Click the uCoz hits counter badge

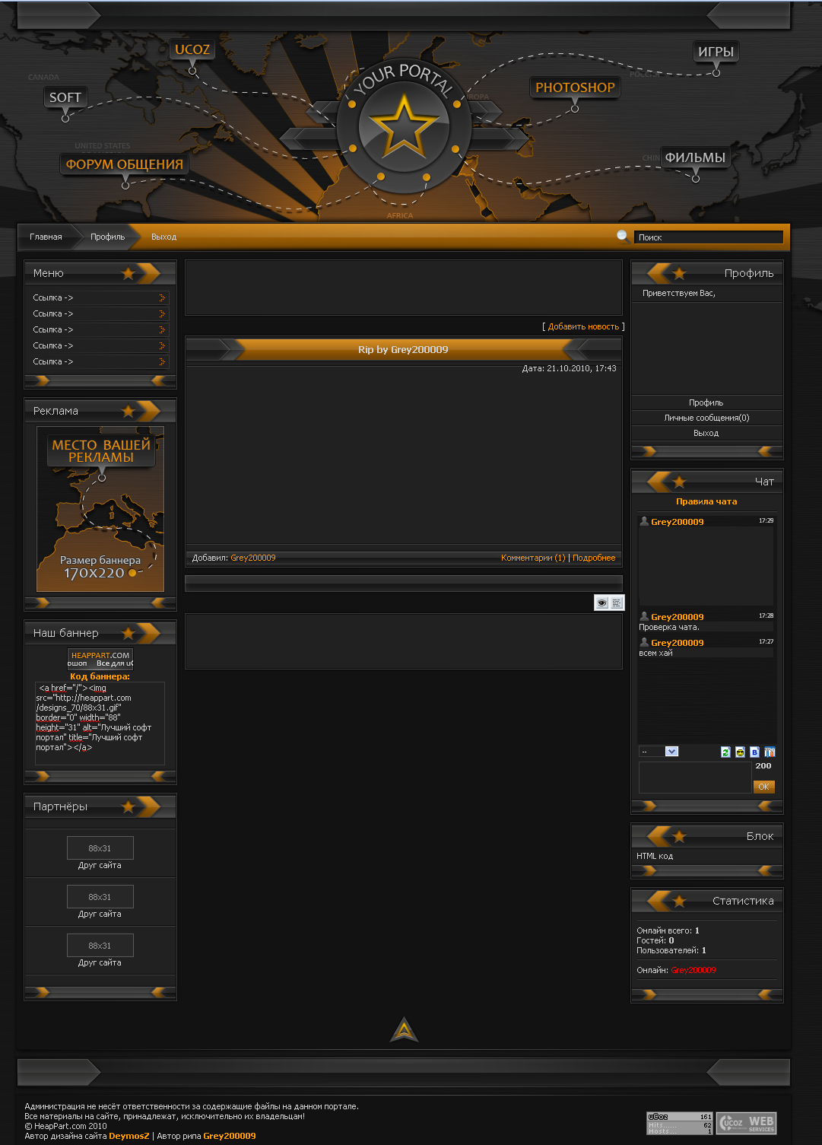tap(680, 1123)
